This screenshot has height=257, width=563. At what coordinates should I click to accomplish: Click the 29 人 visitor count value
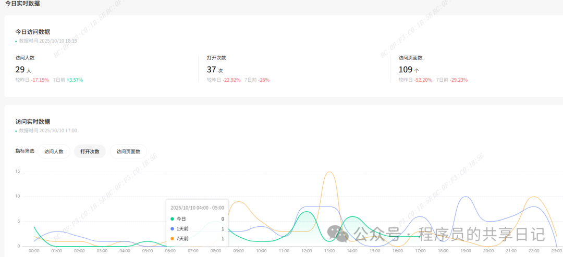point(23,70)
